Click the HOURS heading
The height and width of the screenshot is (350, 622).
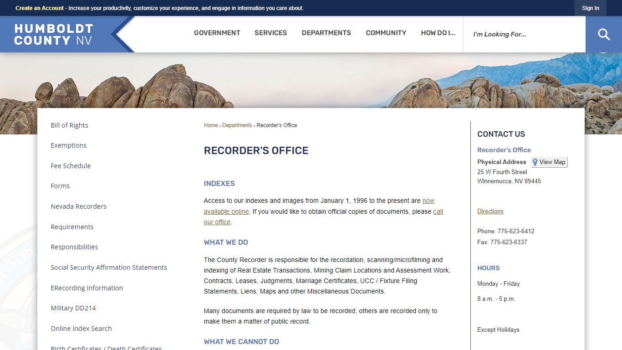tap(489, 268)
